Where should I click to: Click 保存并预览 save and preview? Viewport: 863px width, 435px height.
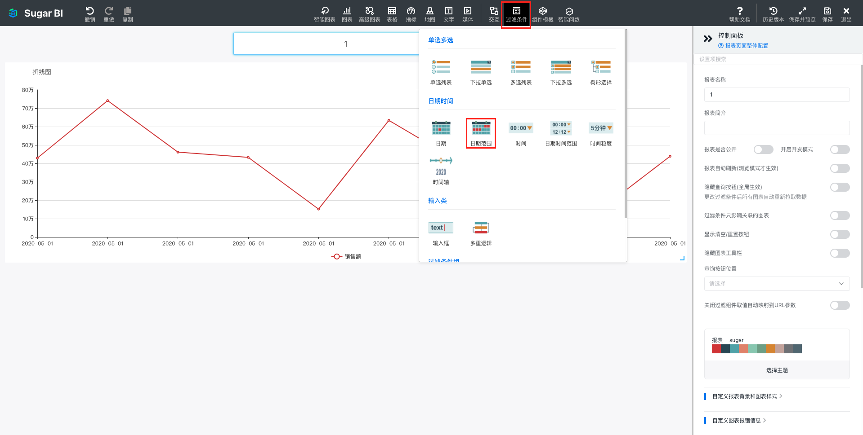click(802, 14)
